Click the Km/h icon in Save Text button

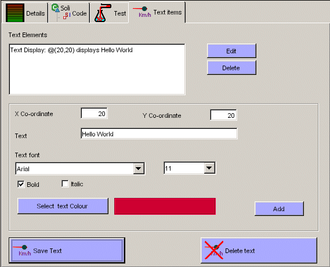click(x=22, y=250)
